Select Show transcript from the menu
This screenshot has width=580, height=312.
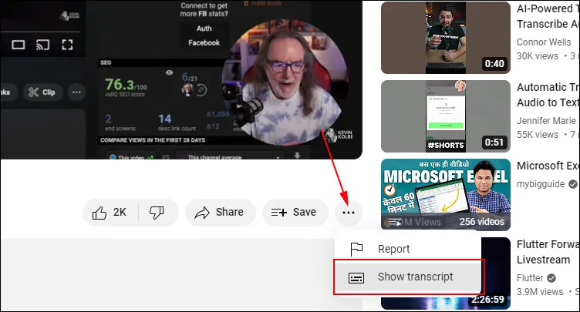point(408,277)
